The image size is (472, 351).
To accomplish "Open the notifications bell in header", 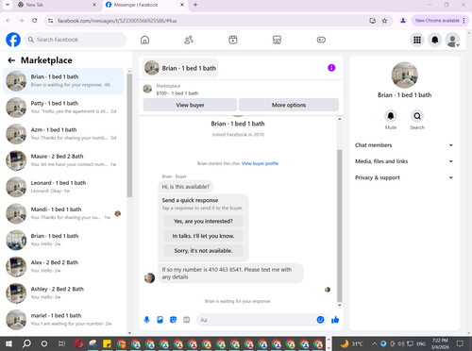I will (435, 40).
